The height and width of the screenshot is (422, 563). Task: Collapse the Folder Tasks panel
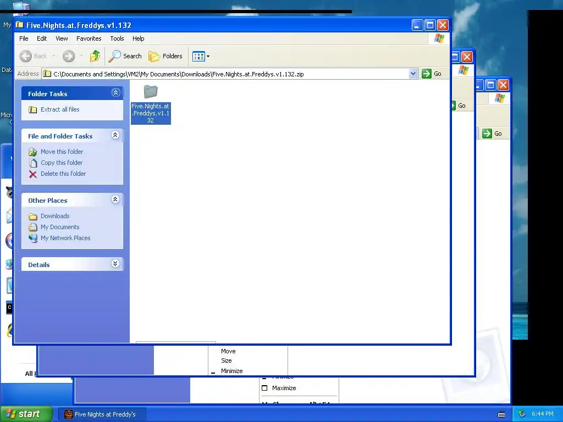coord(115,93)
